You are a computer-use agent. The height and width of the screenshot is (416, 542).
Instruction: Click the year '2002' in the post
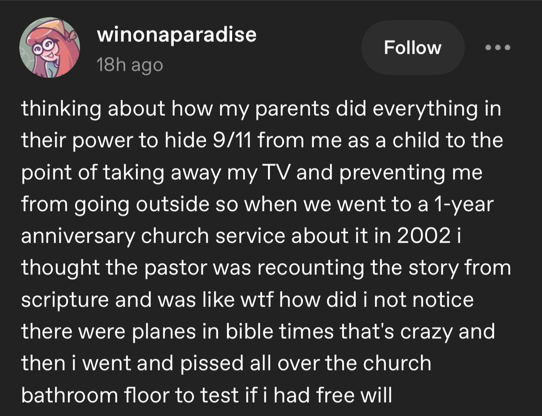(x=423, y=236)
